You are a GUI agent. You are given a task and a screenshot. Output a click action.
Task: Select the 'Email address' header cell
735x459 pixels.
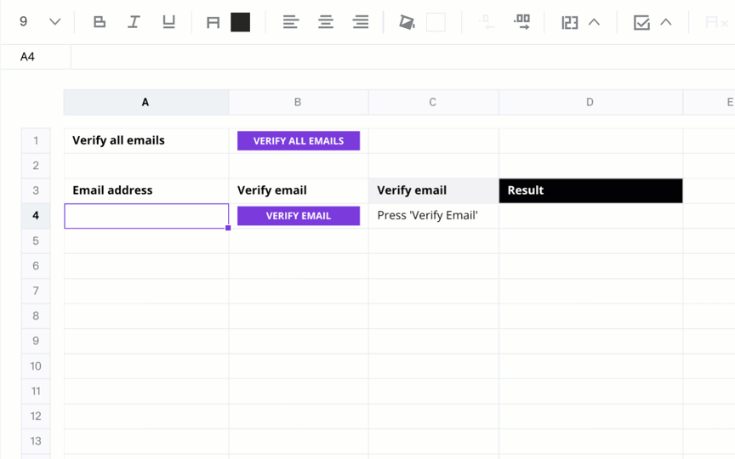click(146, 190)
